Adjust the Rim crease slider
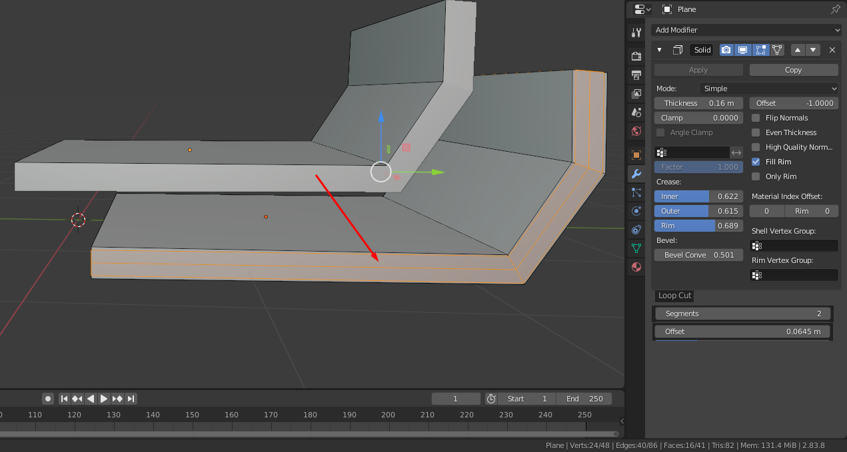 pyautogui.click(x=698, y=226)
